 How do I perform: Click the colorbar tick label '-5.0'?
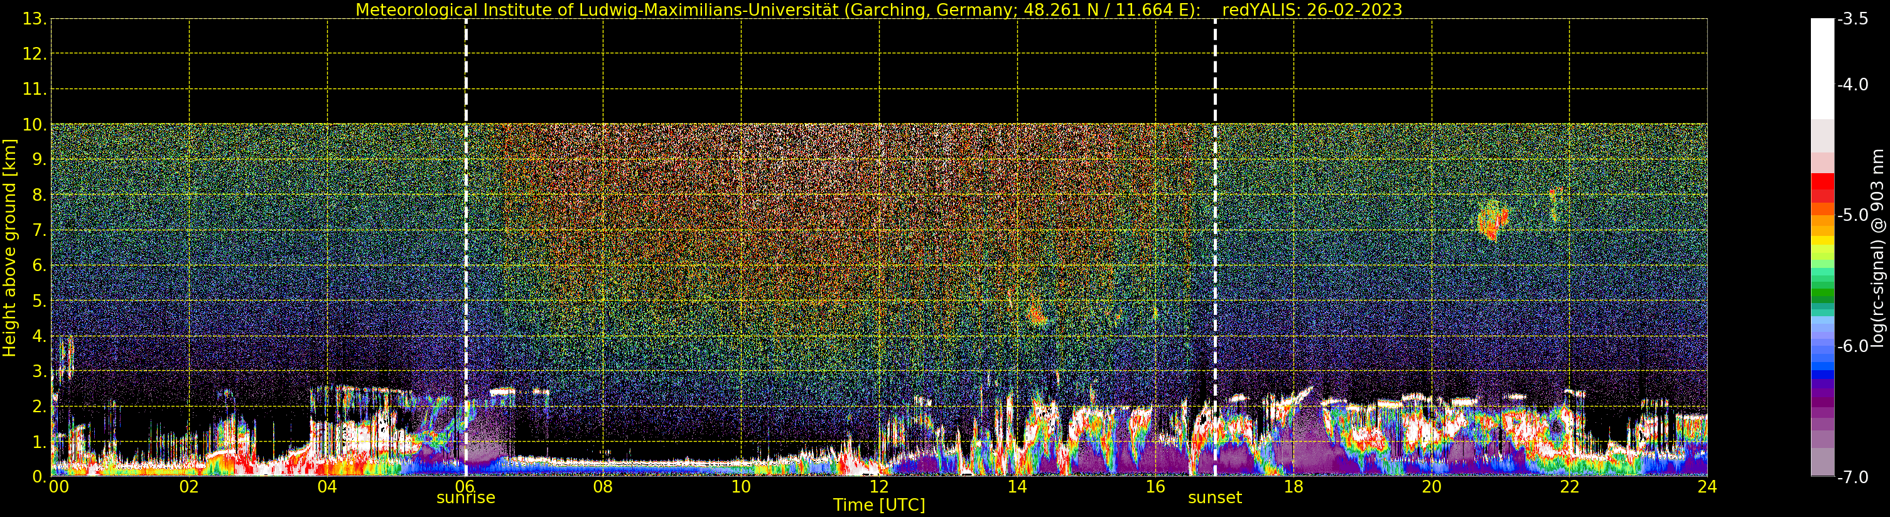coord(1852,216)
